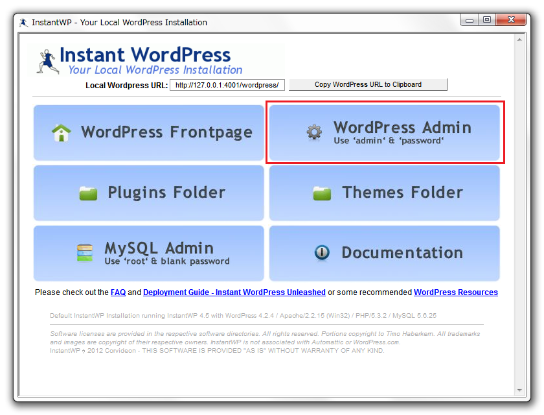Screen dimensions: 544x415
Task: Click the 'Your Local WordPress Installation' tagline
Action: pyautogui.click(x=155, y=70)
